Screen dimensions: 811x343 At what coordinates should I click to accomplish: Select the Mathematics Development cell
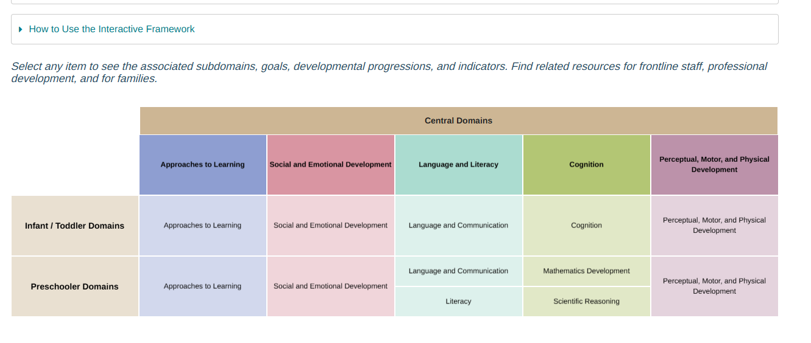click(x=586, y=271)
